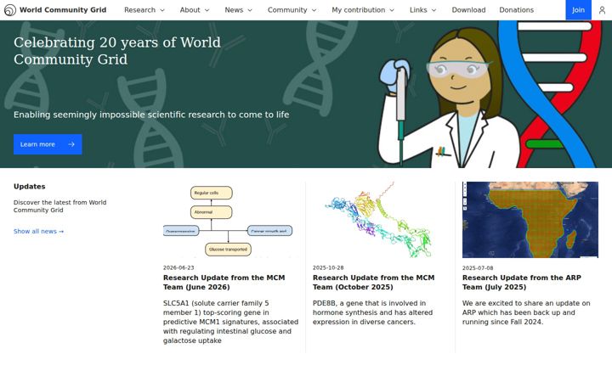The image size is (612, 382).
Task: Go to the Donations page
Action: click(x=517, y=10)
